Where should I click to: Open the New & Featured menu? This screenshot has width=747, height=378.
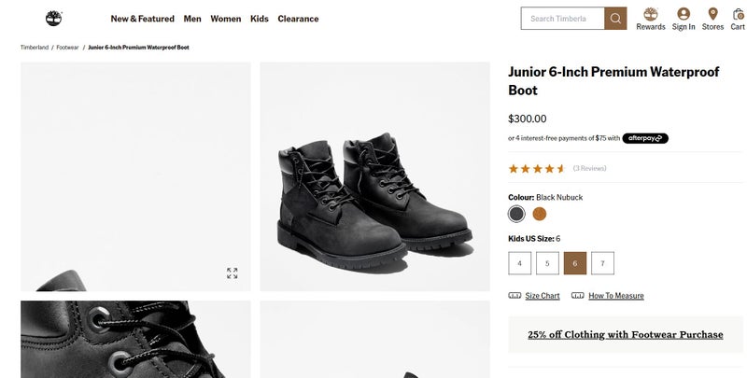(142, 19)
